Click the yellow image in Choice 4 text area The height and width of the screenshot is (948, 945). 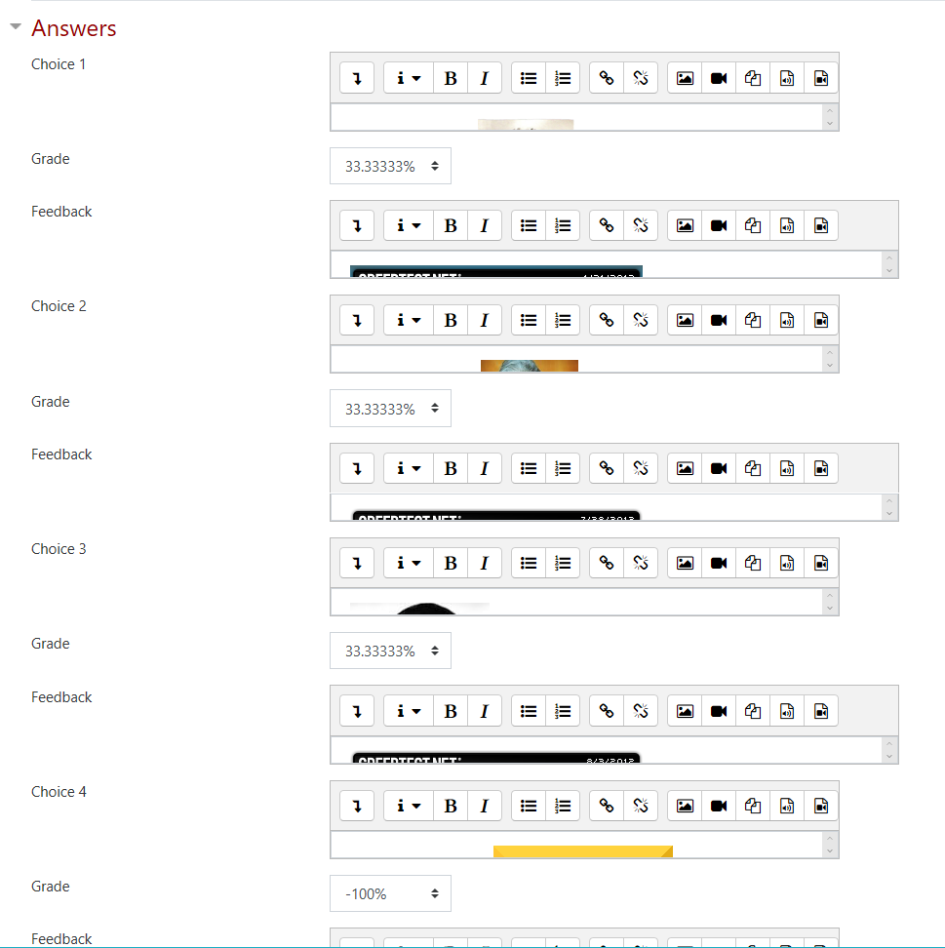pos(583,851)
